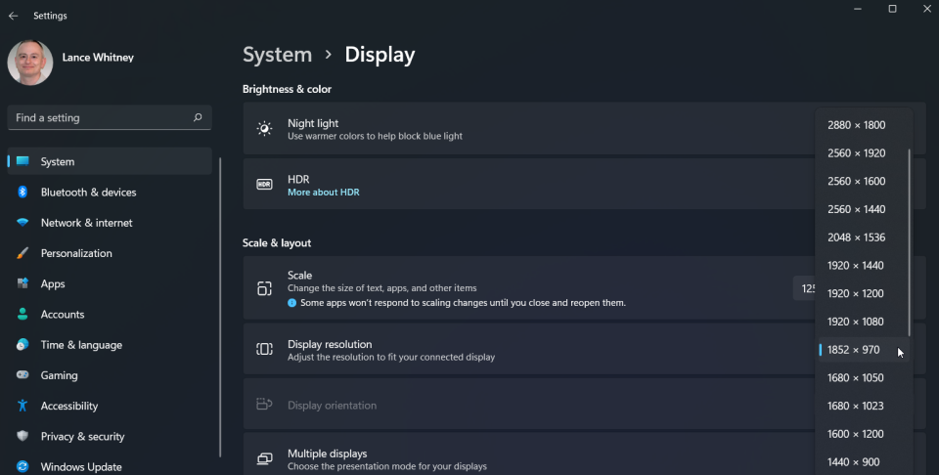
Task: Open Personalization settings page
Action: [109, 253]
